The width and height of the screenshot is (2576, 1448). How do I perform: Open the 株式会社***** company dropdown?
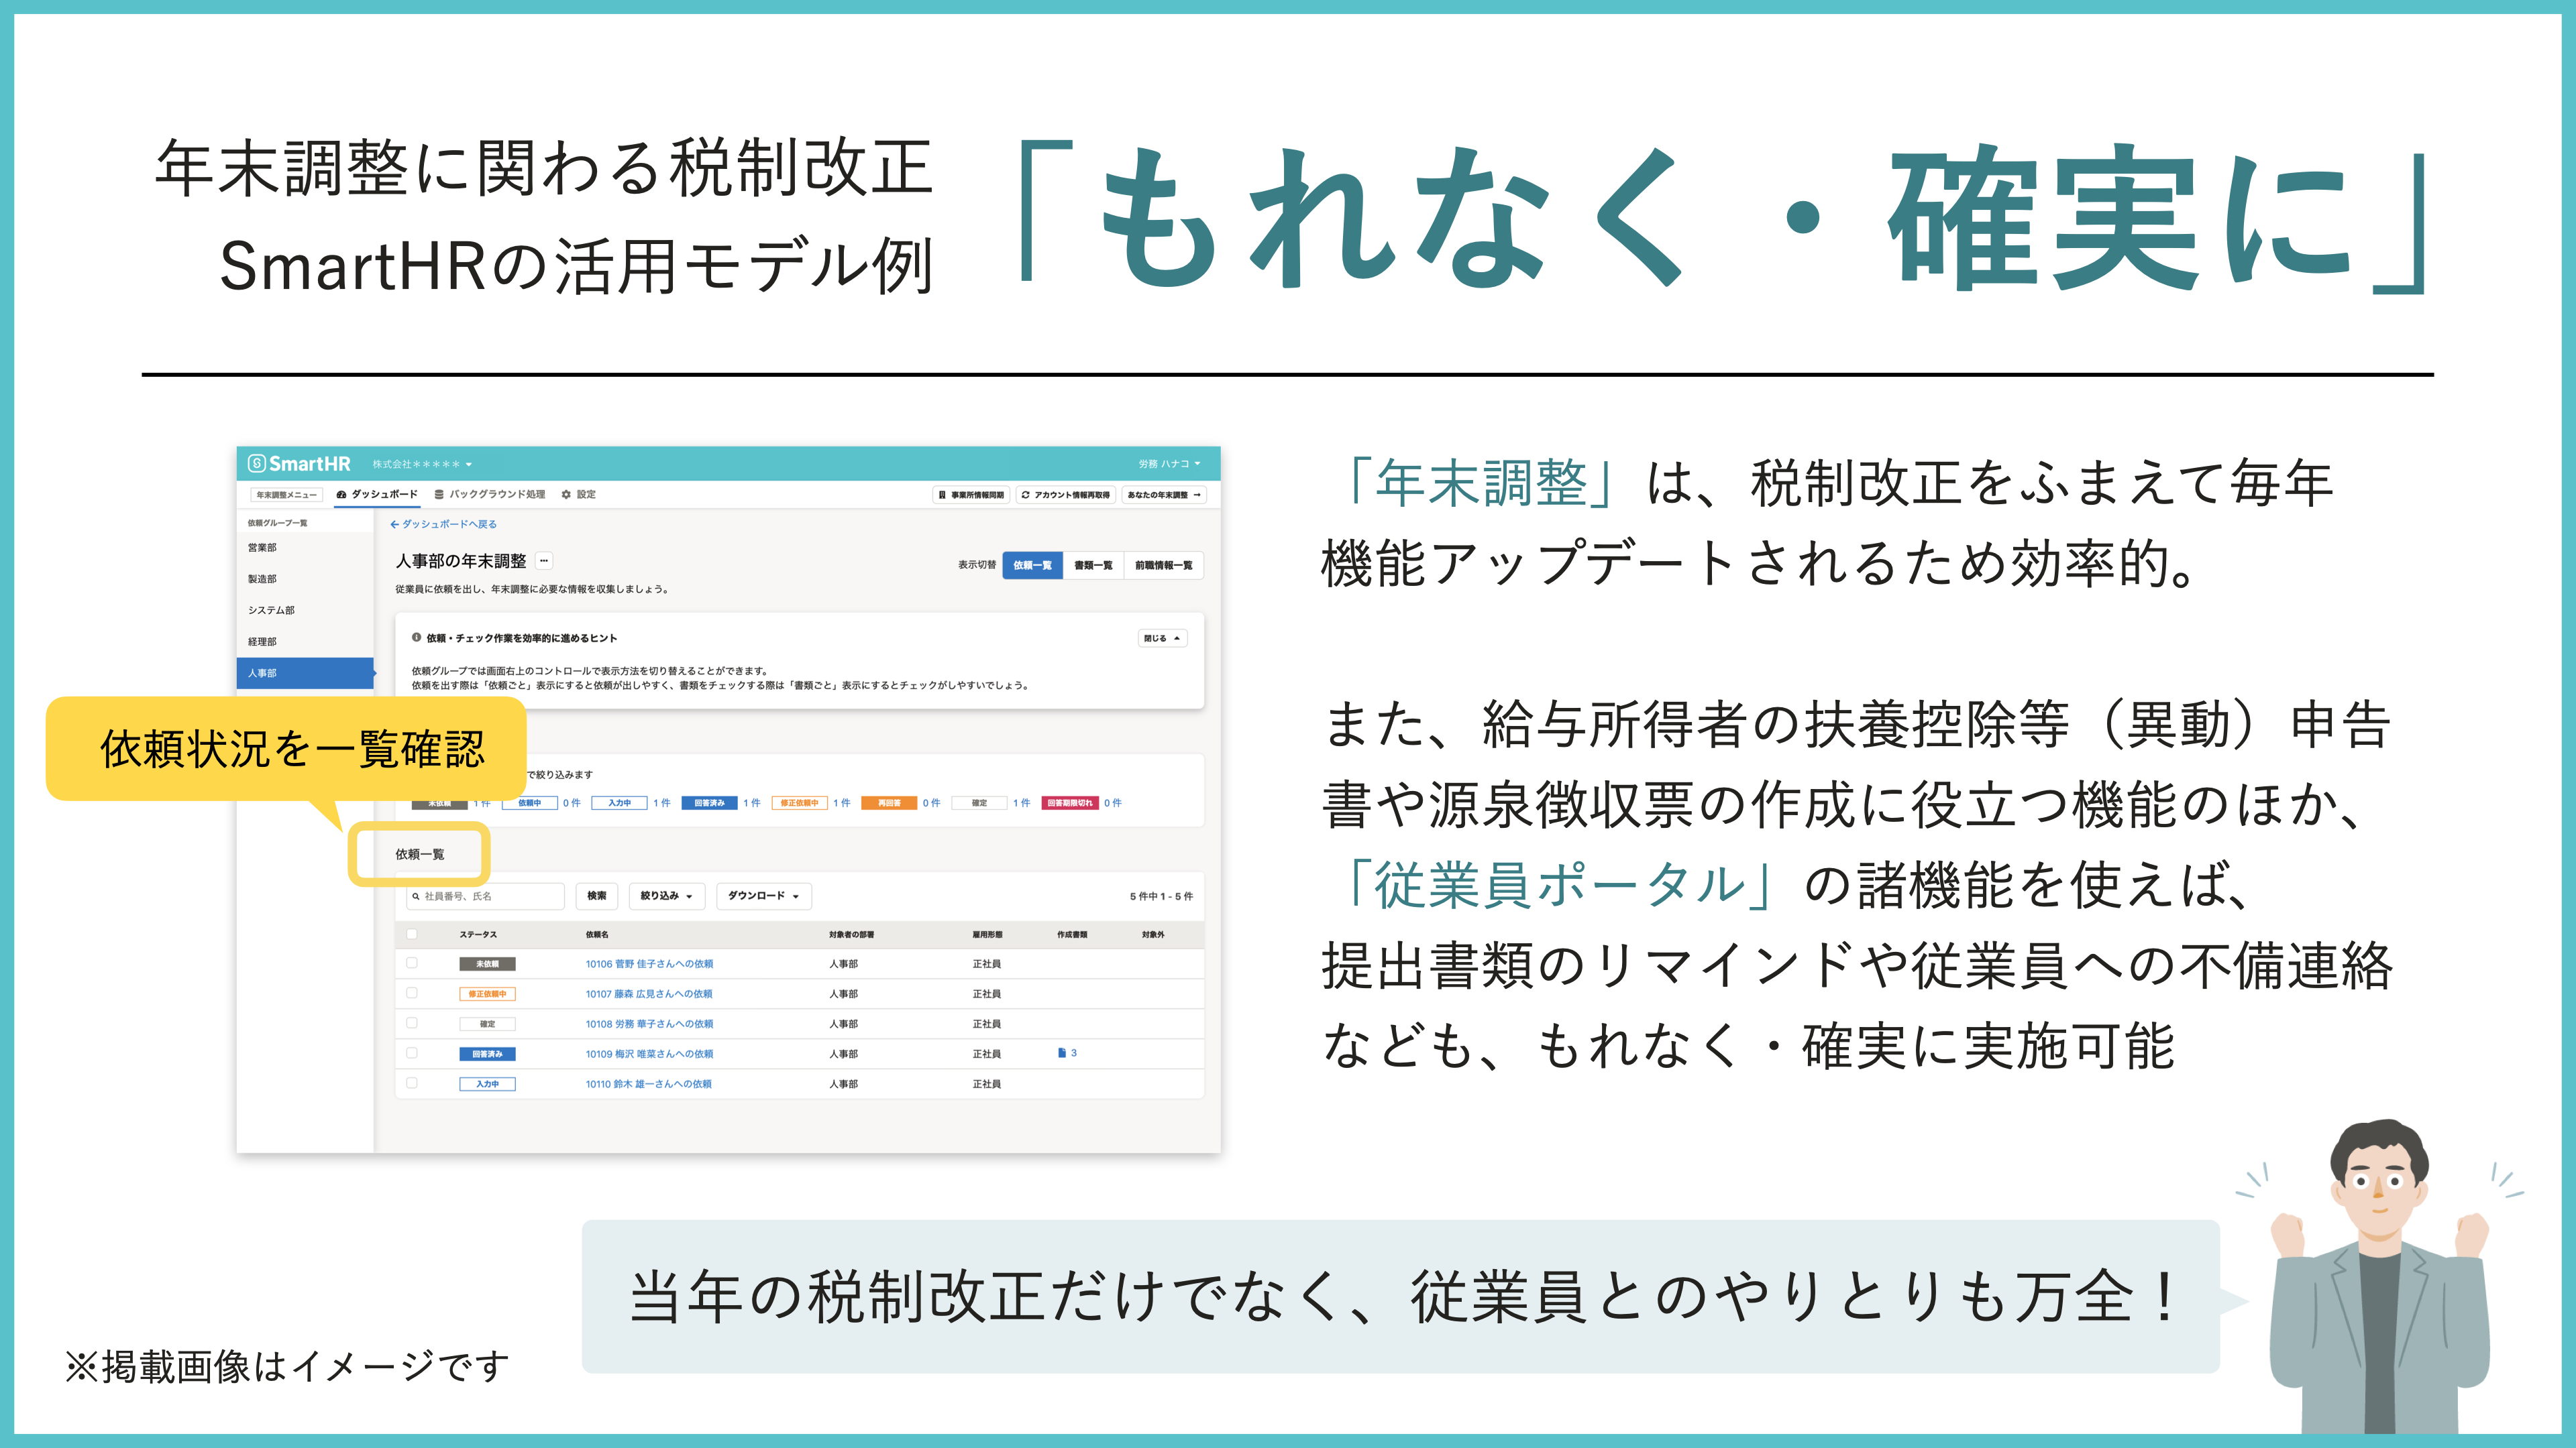(x=422, y=465)
